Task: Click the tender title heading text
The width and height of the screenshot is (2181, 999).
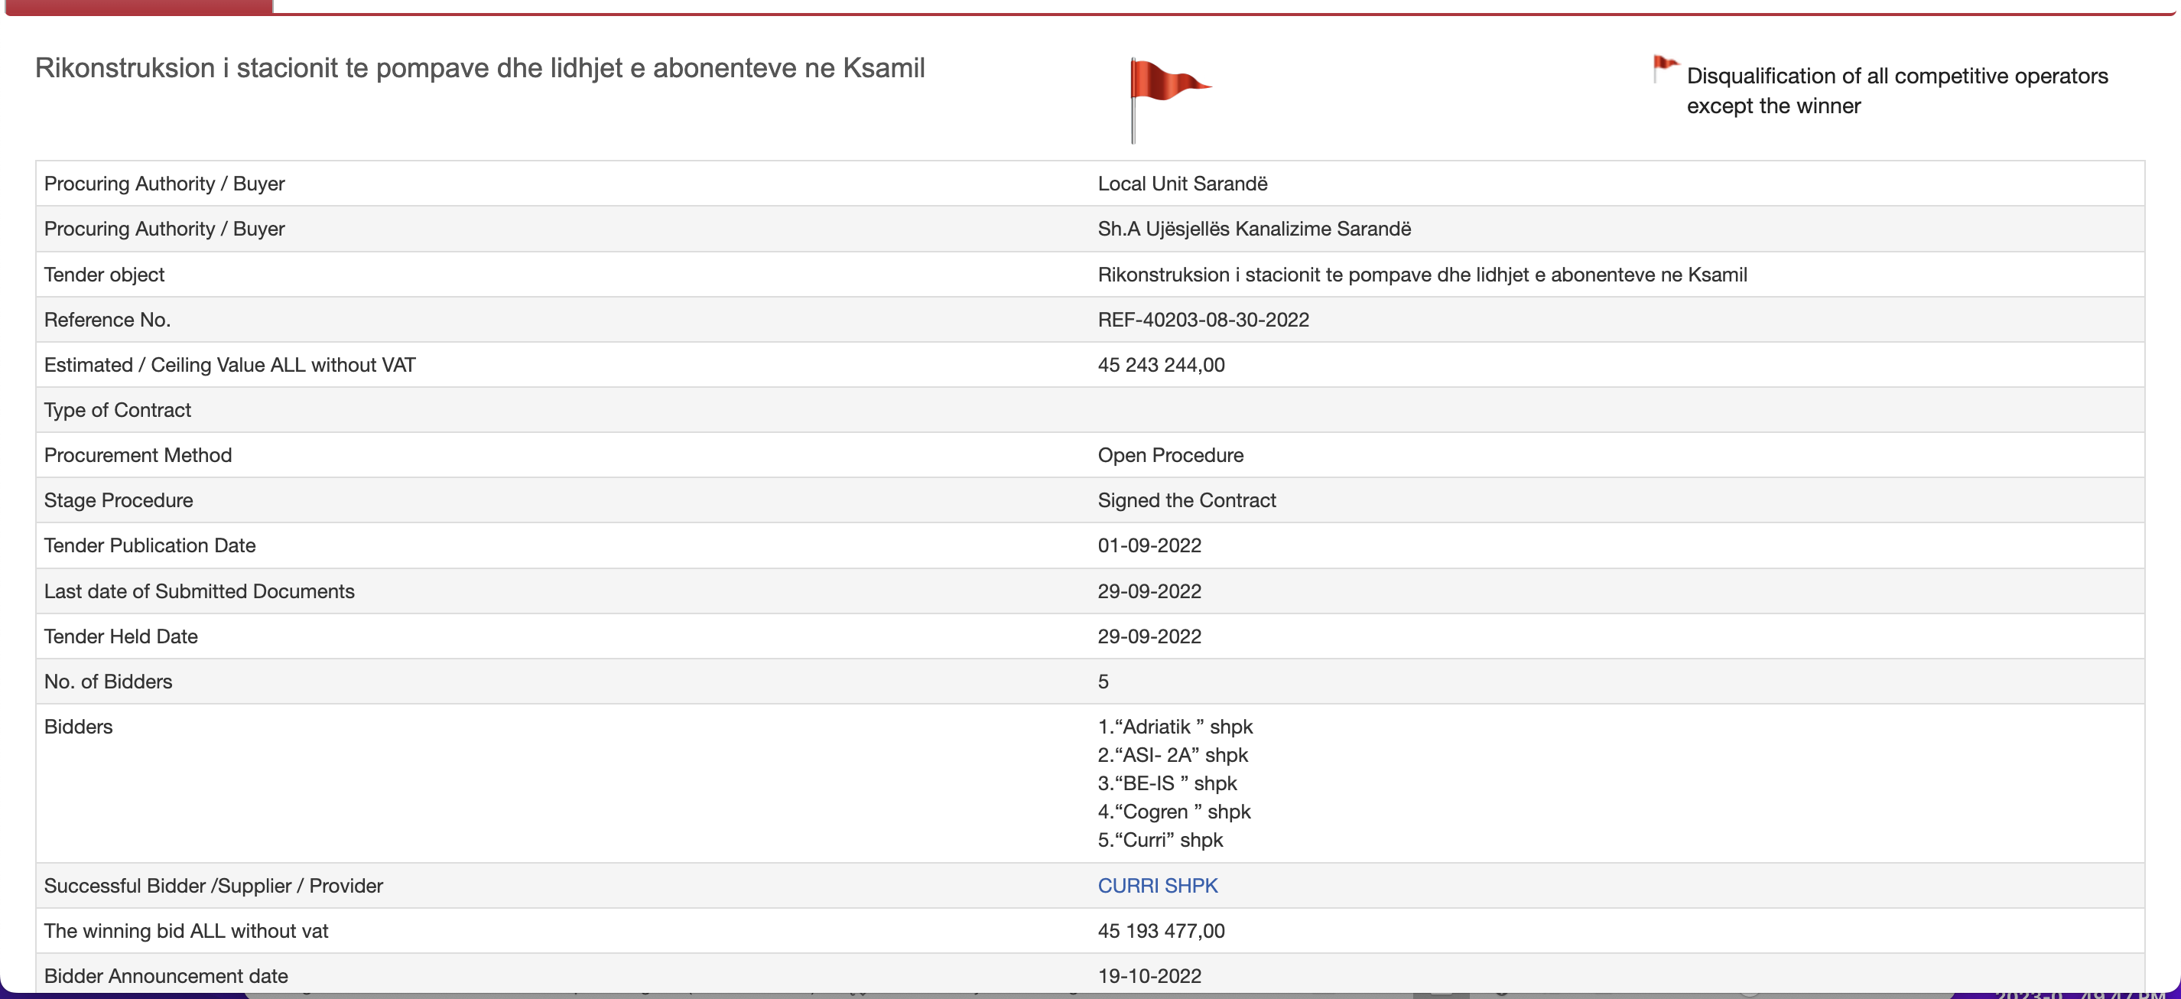Action: [x=479, y=68]
